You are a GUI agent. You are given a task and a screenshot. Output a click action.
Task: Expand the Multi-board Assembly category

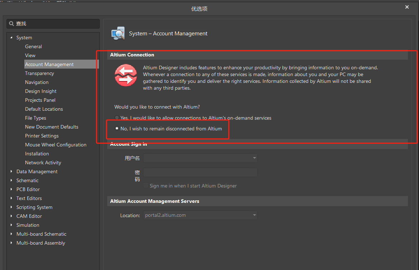pos(12,243)
